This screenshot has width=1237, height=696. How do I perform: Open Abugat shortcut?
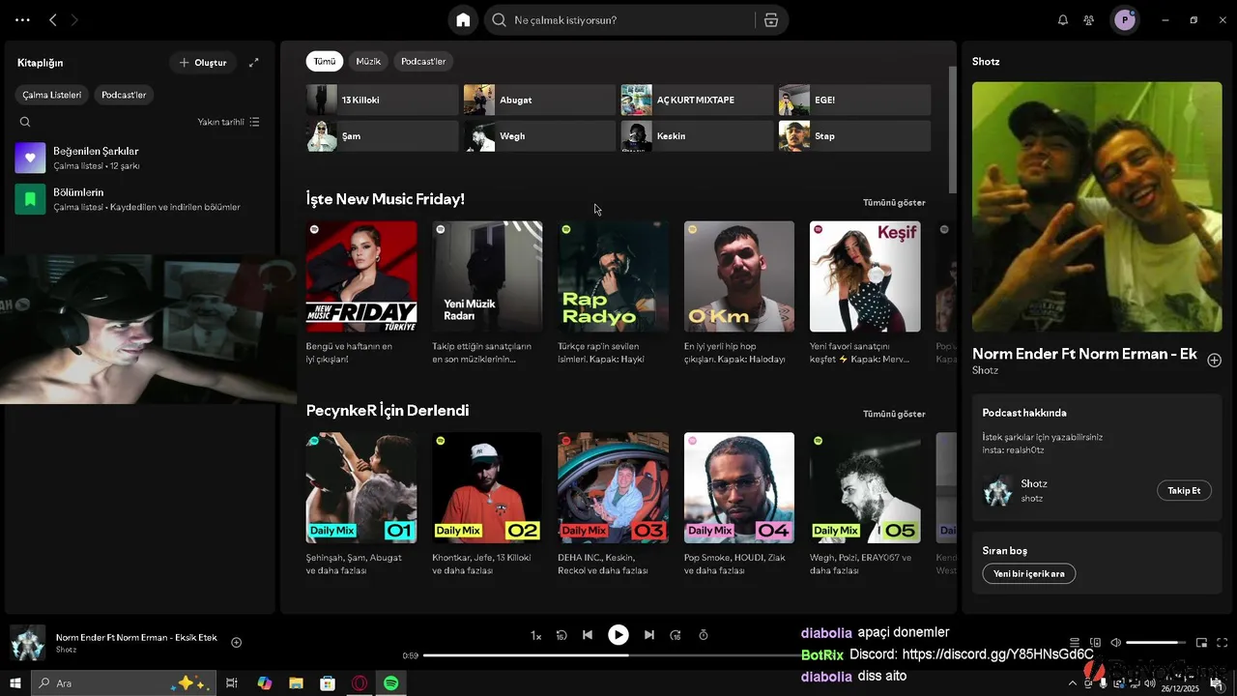(x=539, y=100)
